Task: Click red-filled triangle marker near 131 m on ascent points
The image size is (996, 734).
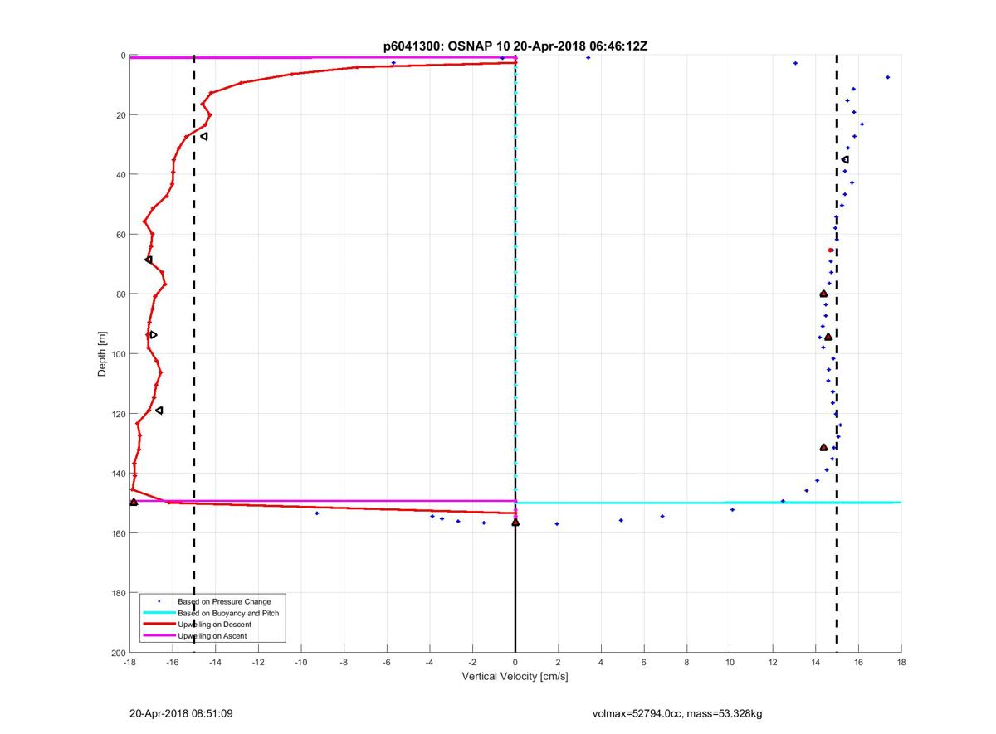Action: click(824, 447)
